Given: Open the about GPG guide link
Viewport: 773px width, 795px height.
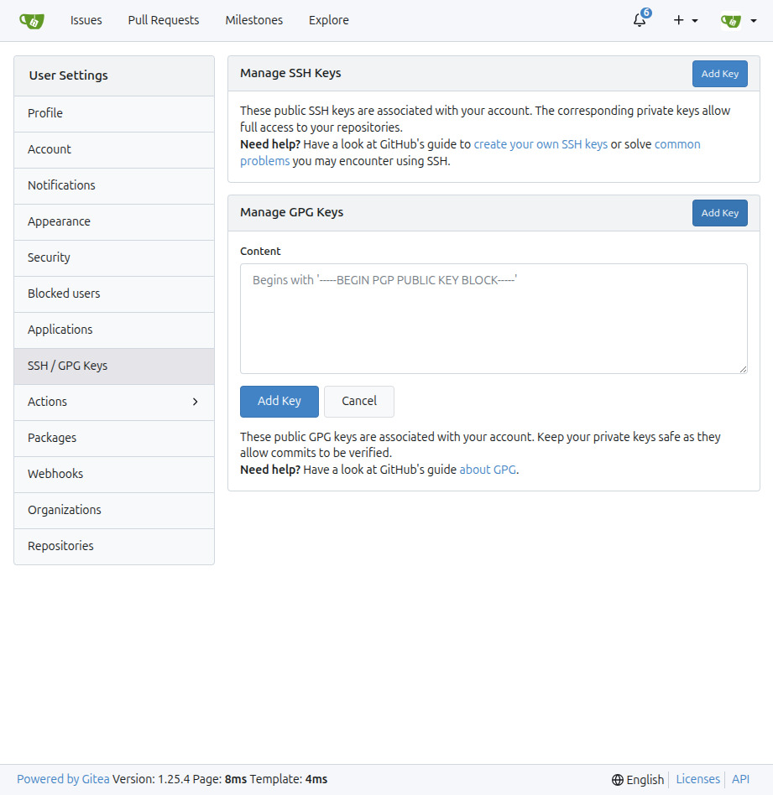Looking at the screenshot, I should click(488, 469).
